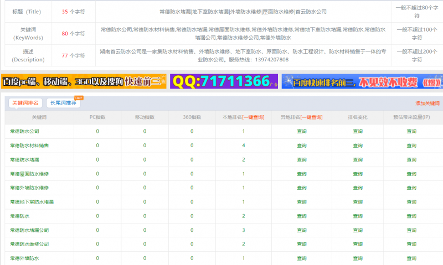Query 预估带来流量 for the 常德防水材料销售 row
This screenshot has width=443, height=265.
click(x=411, y=146)
